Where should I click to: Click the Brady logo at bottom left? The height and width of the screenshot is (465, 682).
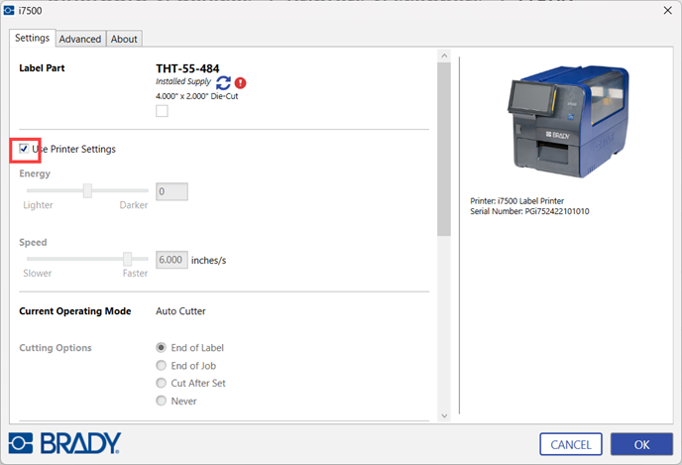click(64, 442)
